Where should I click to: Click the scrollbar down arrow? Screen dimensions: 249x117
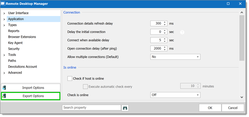242,97
